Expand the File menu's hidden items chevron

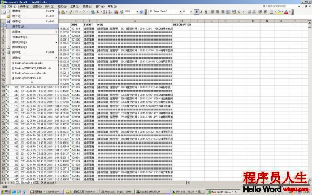(x=32, y=82)
